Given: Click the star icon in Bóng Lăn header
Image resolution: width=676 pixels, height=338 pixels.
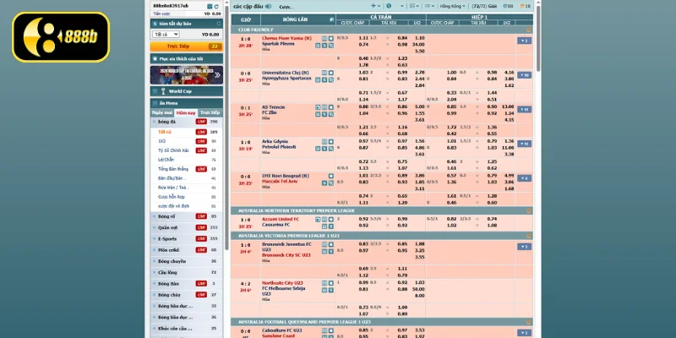Looking at the screenshot, I should click(x=331, y=19).
